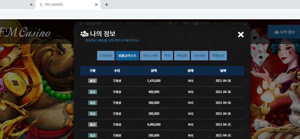Close the 나의 정보 popup with the X
300x139 pixels.
coord(241,34)
